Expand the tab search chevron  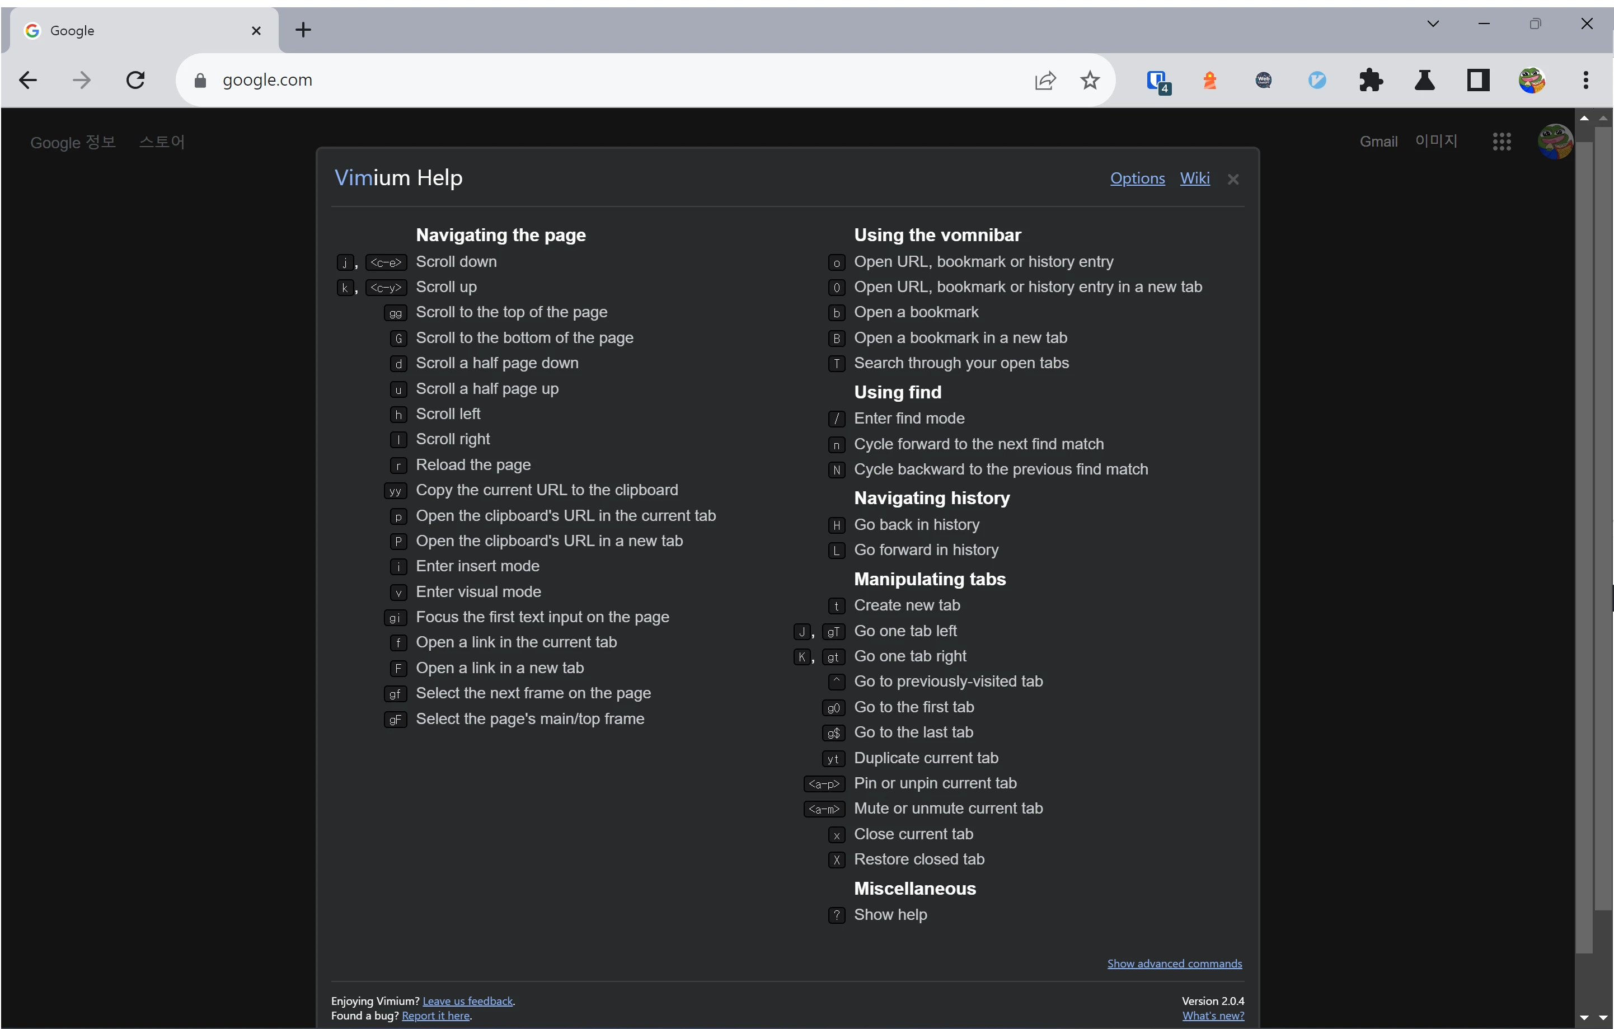(x=1433, y=24)
